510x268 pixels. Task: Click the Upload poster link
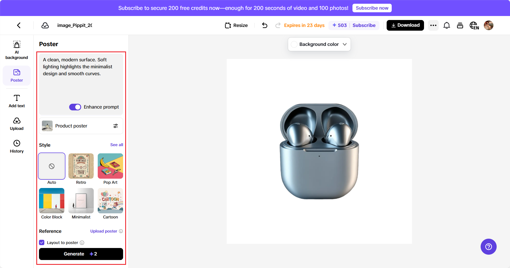pyautogui.click(x=104, y=231)
